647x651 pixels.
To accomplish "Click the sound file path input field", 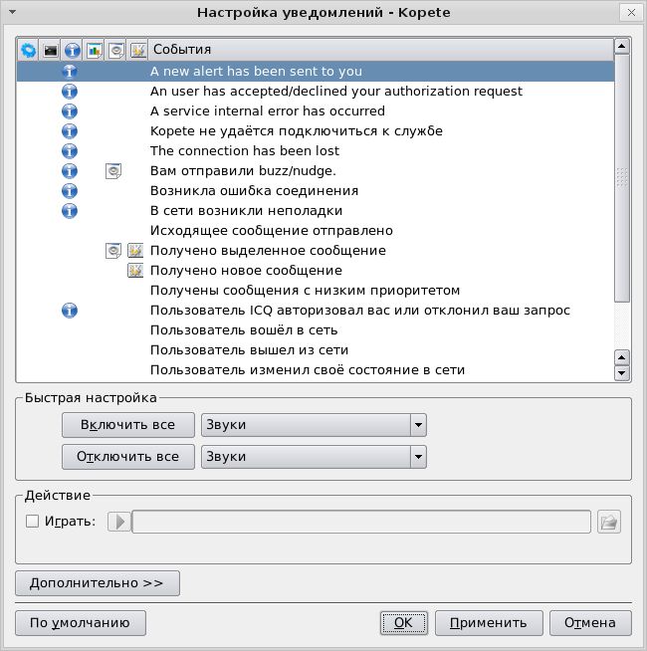I will [361, 522].
